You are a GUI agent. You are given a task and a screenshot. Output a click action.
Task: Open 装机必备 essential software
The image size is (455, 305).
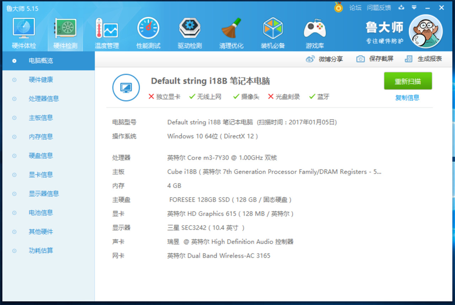pyautogui.click(x=273, y=34)
